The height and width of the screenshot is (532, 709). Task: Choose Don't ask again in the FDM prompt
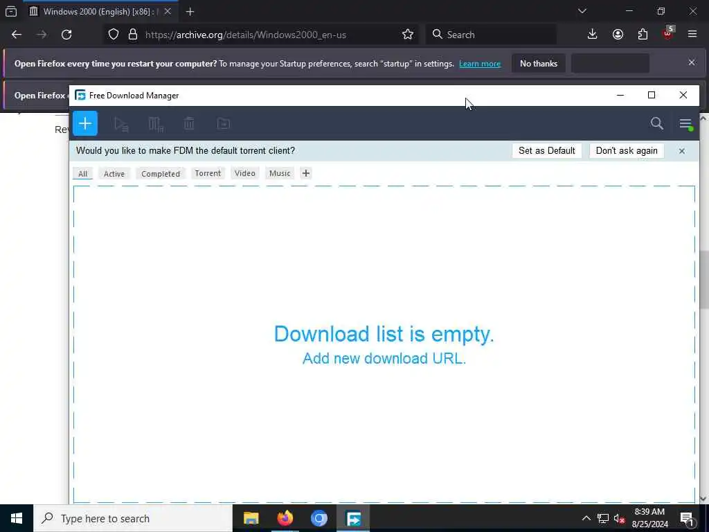pos(626,150)
